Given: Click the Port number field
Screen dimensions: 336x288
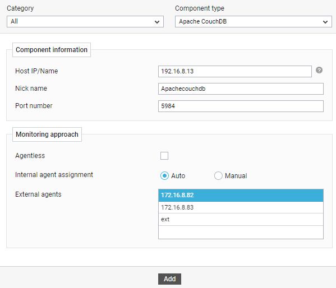Looking at the screenshot, I should point(241,106).
